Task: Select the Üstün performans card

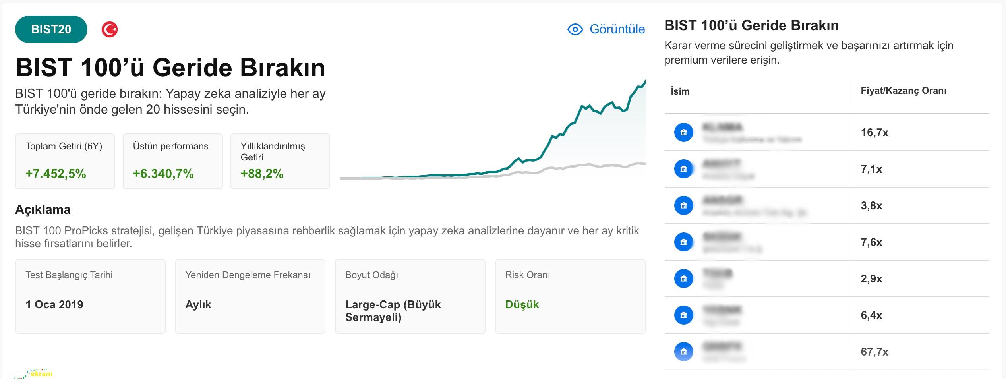Action: pyautogui.click(x=172, y=161)
